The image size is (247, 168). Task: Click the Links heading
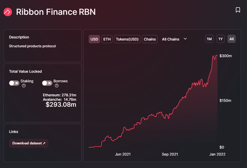pyautogui.click(x=13, y=132)
